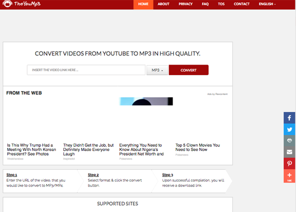Share page by email envelope icon
The height and width of the screenshot is (212, 296).
point(289,152)
